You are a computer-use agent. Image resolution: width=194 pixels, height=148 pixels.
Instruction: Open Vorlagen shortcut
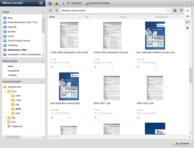(12, 75)
